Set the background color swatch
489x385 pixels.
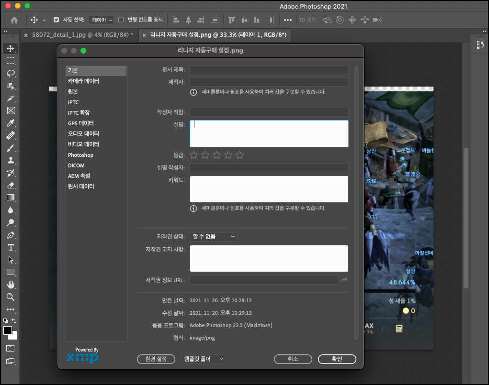[14, 337]
